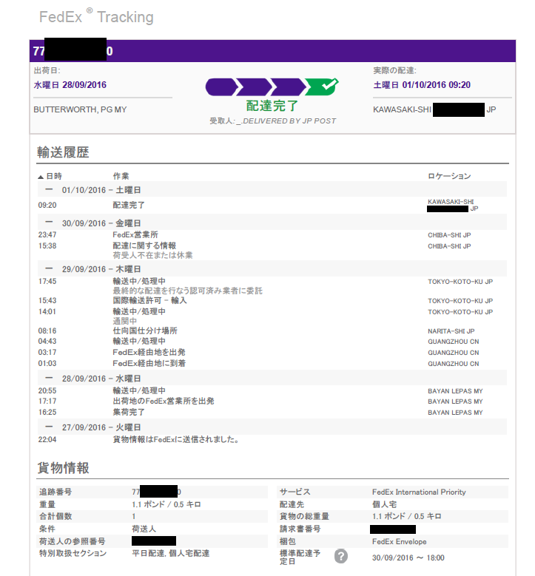Click the actual delivery 土曜日 01/10/2016 09:20
The height and width of the screenshot is (576, 535).
(422, 85)
